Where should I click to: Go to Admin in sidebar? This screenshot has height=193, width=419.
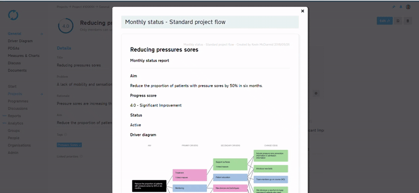click(x=13, y=153)
